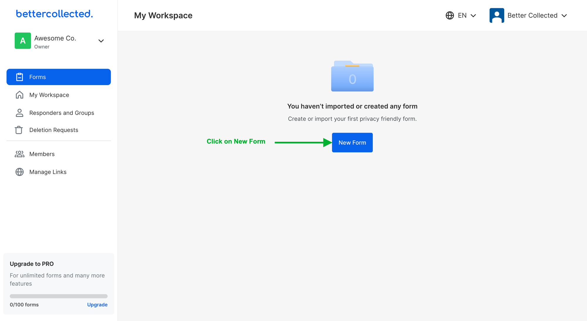Click the Members group icon
Viewport: 587px width, 321px height.
point(19,154)
